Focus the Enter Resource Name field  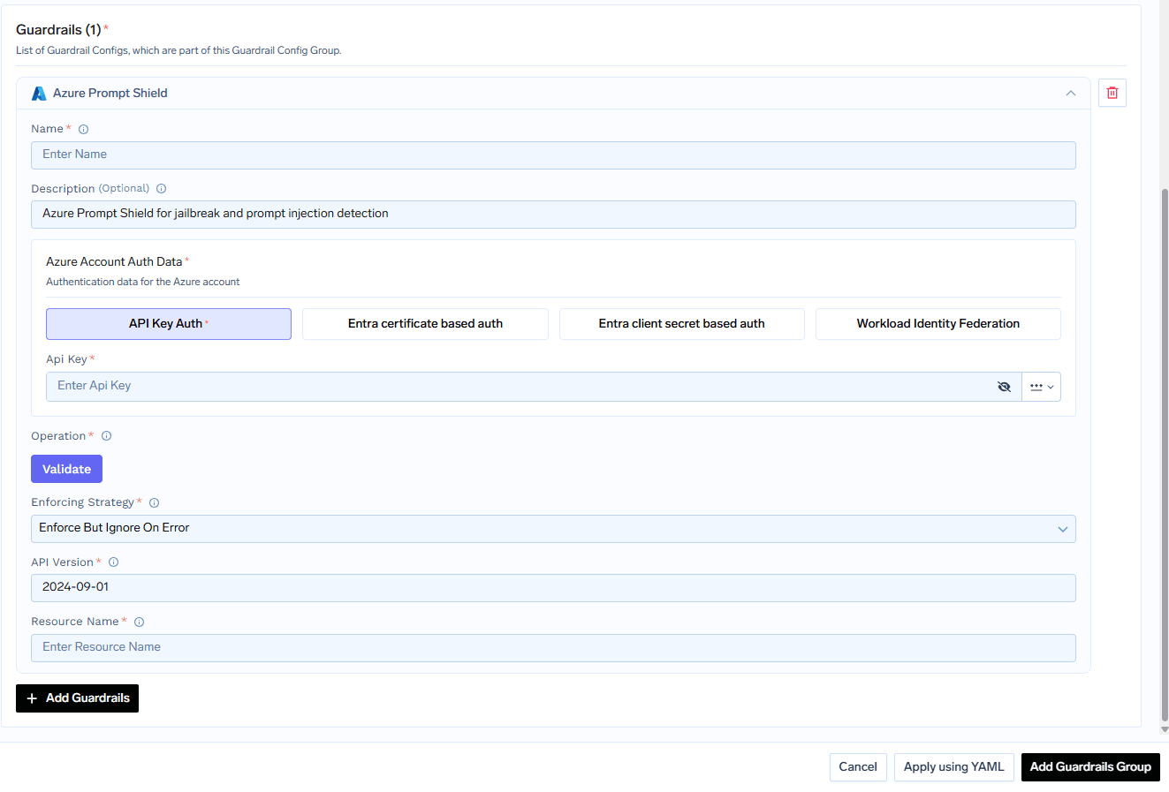553,648
